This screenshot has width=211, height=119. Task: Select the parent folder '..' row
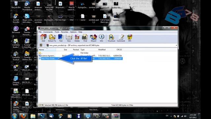80,53
